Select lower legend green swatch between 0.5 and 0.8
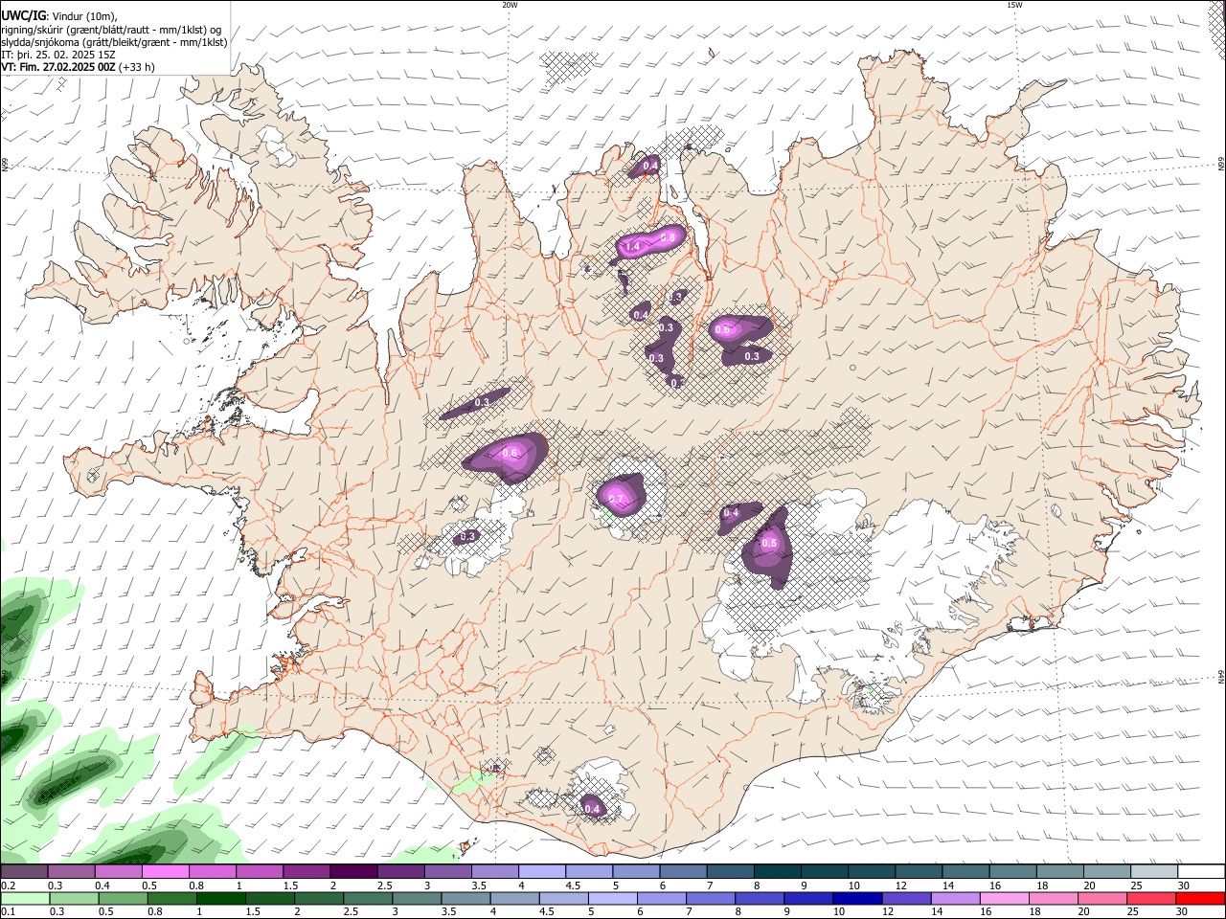The width and height of the screenshot is (1226, 919). pos(123,898)
